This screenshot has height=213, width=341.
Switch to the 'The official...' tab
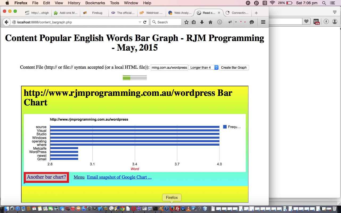point(123,13)
